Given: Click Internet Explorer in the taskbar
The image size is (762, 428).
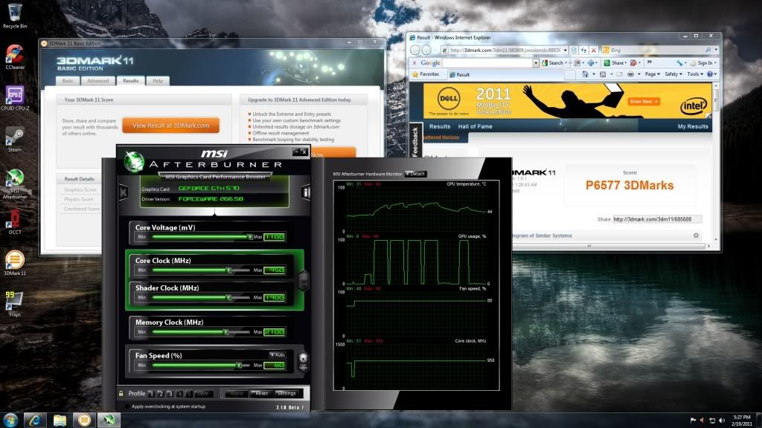Looking at the screenshot, I should (x=35, y=420).
